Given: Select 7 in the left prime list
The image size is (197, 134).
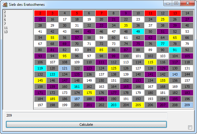Looking at the screenshot, I should pyautogui.click(x=5, y=24).
